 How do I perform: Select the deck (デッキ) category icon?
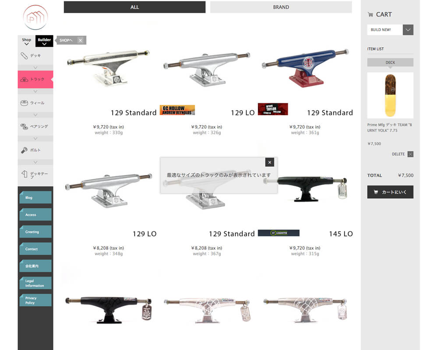[x=24, y=56]
